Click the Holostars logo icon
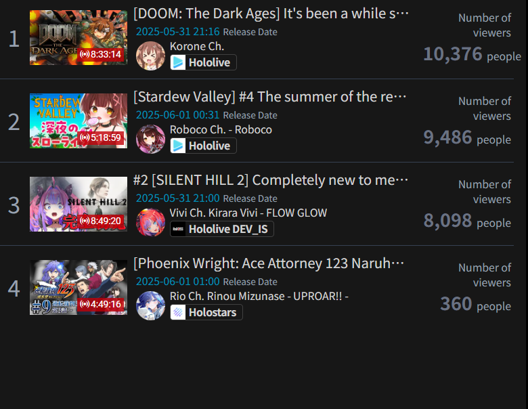Image resolution: width=528 pixels, height=409 pixels. pos(178,312)
